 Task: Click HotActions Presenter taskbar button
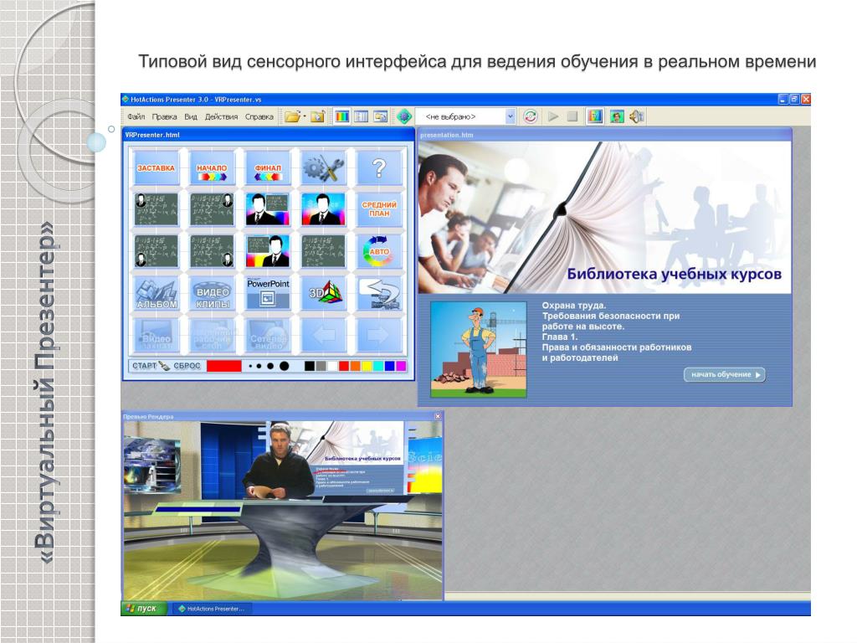point(212,609)
